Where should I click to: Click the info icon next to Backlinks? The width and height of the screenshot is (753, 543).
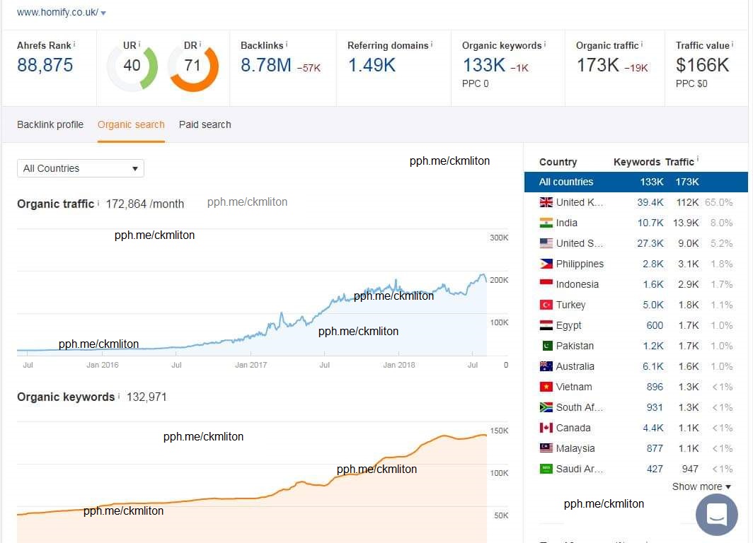click(287, 45)
